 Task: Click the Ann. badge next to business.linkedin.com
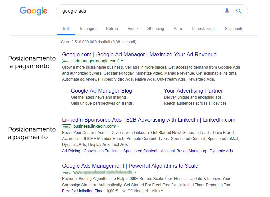click(66, 126)
